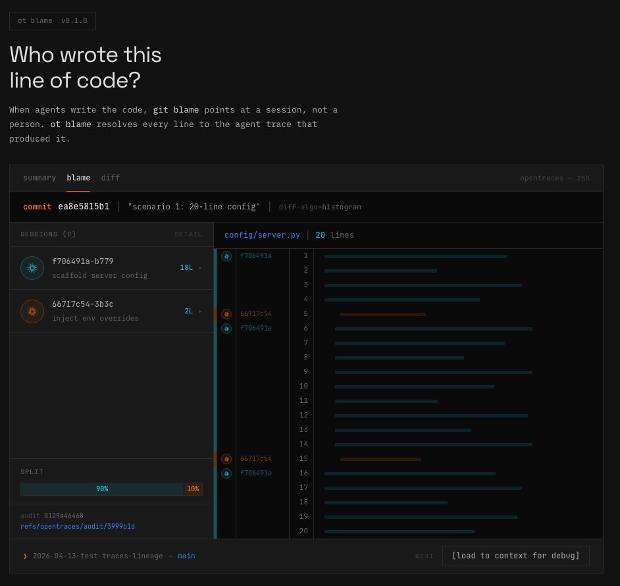Click load to context for debug button
620x586 pixels.
(x=515, y=556)
